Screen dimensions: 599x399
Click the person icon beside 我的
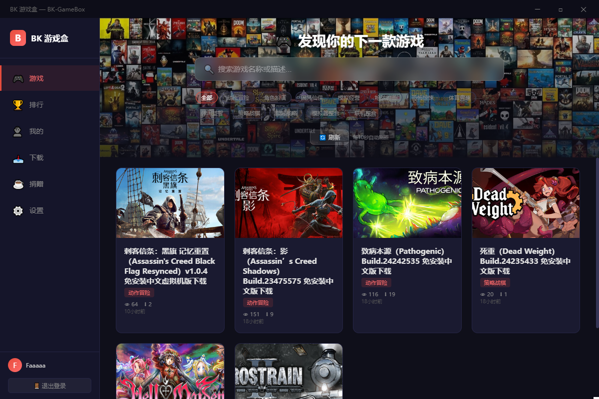(18, 131)
